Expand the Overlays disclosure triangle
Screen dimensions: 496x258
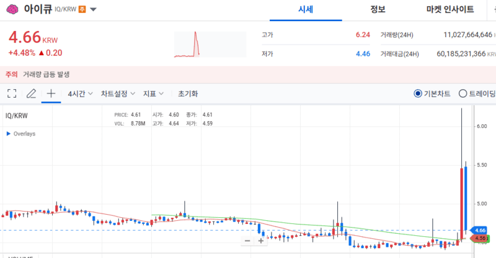pos(7,133)
